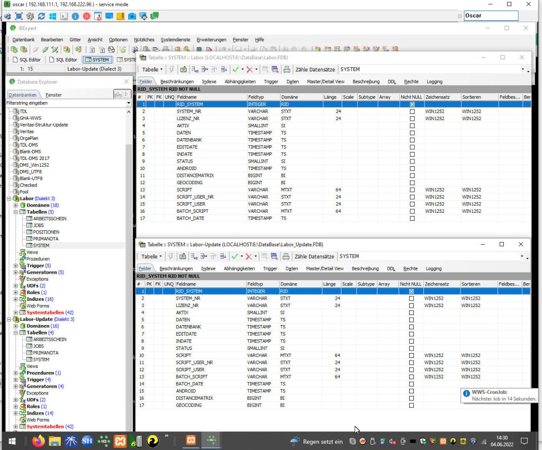Click the calendar grid icon in Labor table toolbar

[x=275, y=69]
